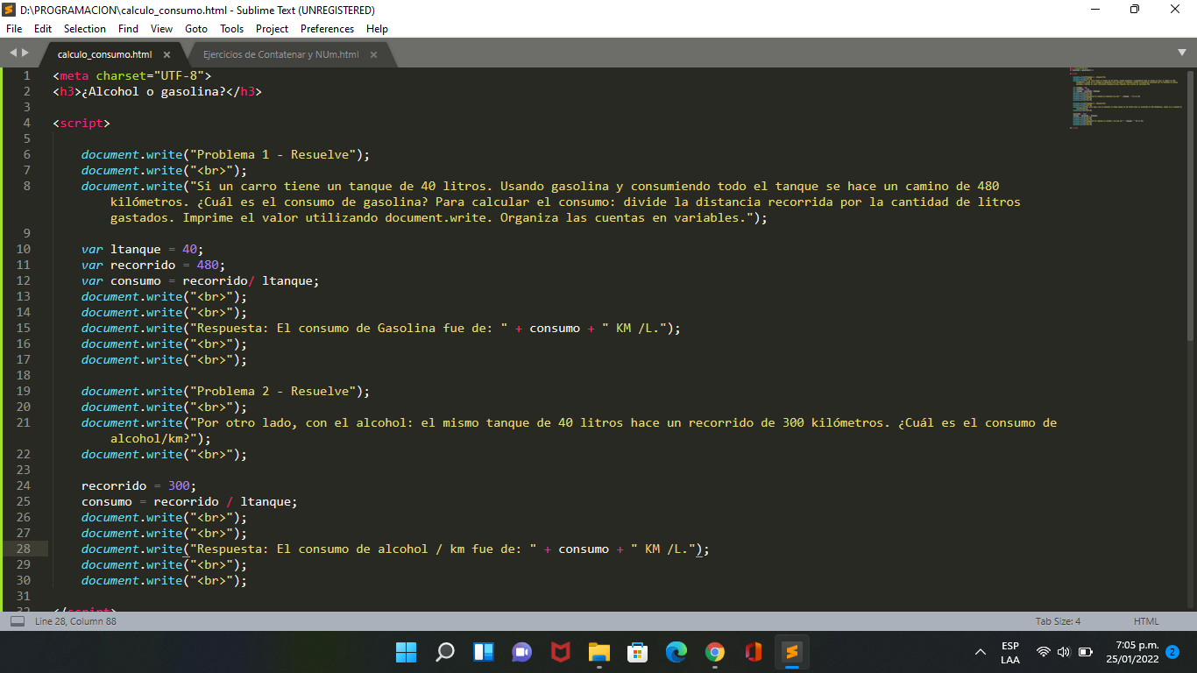Viewport: 1197px width, 673px height.
Task: Click the vertical scrollbar of the editor
Action: [1190, 203]
